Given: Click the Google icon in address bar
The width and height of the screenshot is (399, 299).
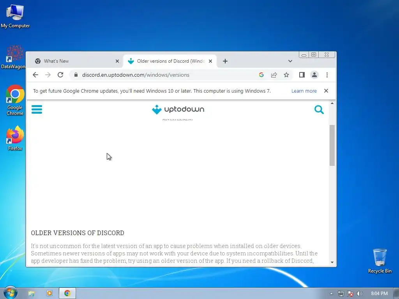Looking at the screenshot, I should [261, 75].
